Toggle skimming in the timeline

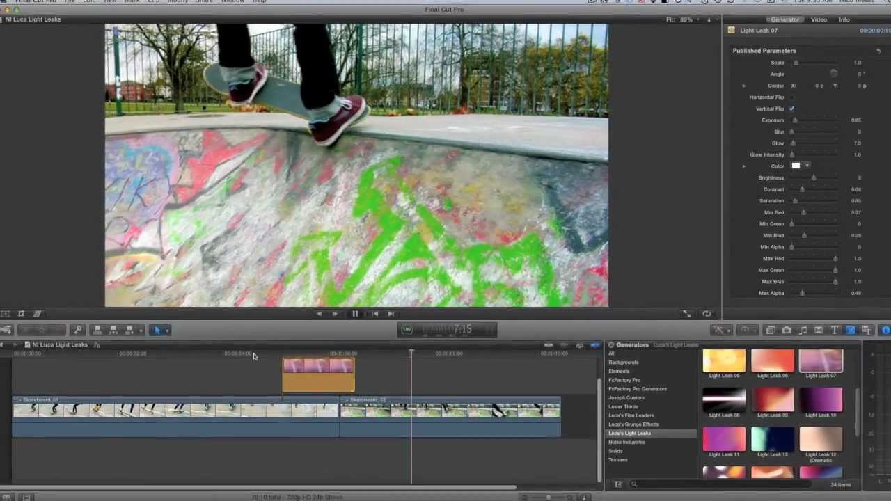(549, 345)
